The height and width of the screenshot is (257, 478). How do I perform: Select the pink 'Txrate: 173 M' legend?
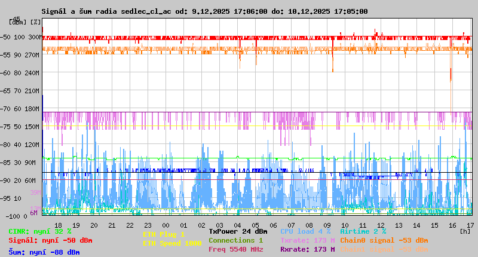tap(307, 240)
